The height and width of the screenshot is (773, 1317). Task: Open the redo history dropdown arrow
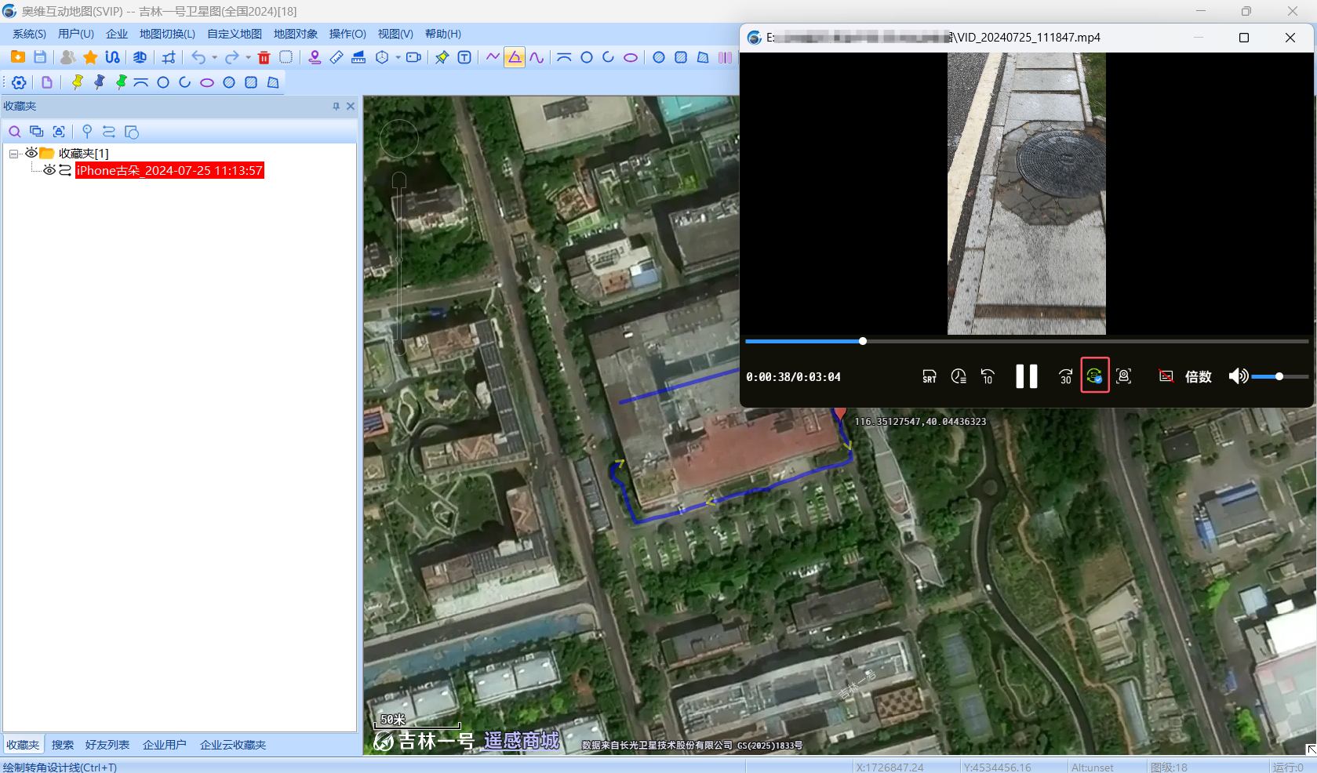coord(248,57)
